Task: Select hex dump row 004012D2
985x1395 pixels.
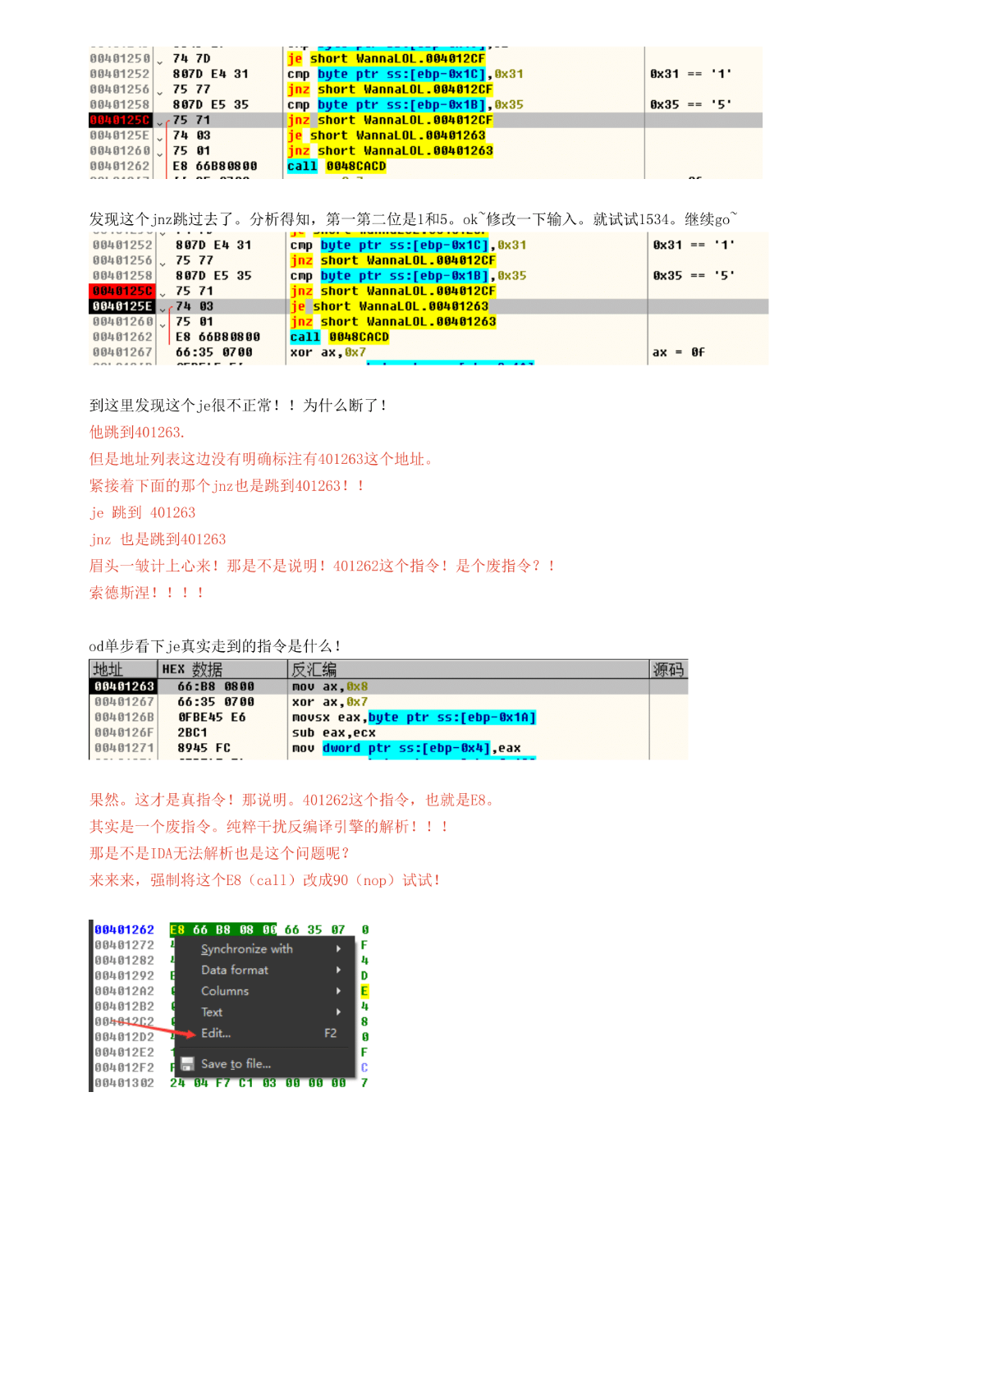Action: pos(124,1037)
